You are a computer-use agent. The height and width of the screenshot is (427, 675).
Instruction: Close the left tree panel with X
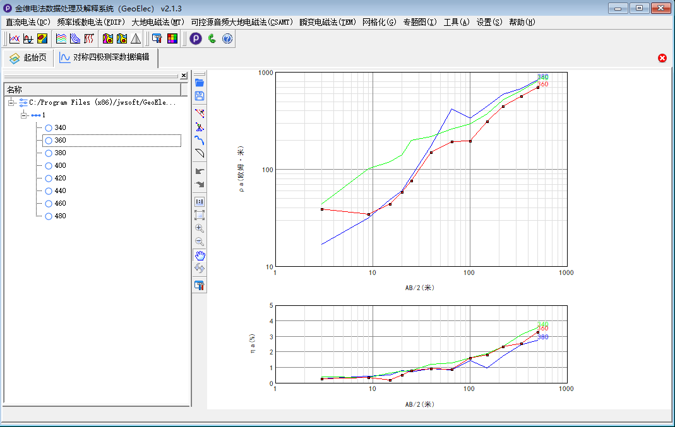coord(184,76)
